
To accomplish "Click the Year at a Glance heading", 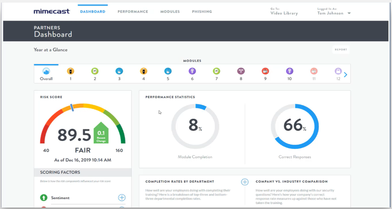I will tap(50, 50).
